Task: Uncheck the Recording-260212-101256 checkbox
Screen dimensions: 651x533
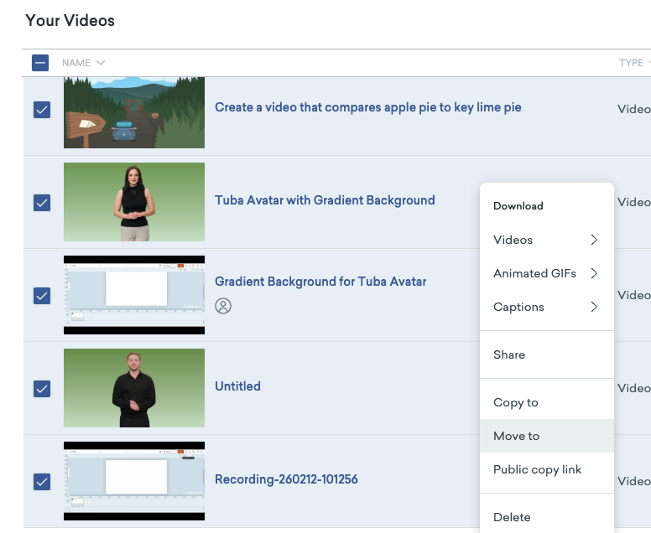Action: pyautogui.click(x=41, y=482)
